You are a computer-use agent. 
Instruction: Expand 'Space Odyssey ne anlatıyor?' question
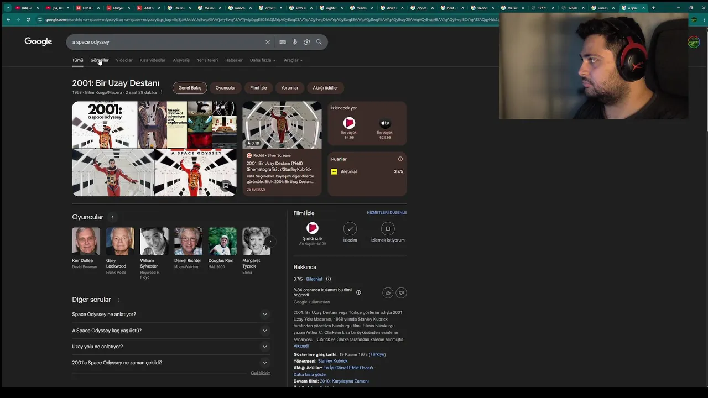tap(170, 315)
